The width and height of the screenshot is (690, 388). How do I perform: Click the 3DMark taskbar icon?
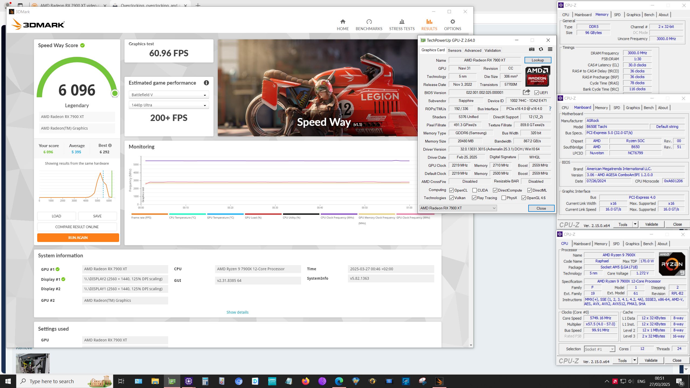[439, 381]
